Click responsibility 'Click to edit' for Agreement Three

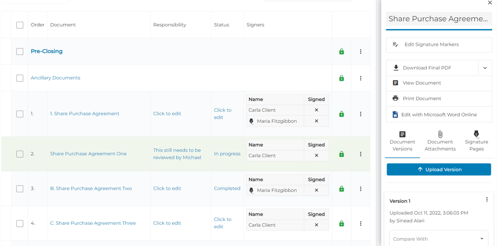[167, 223]
